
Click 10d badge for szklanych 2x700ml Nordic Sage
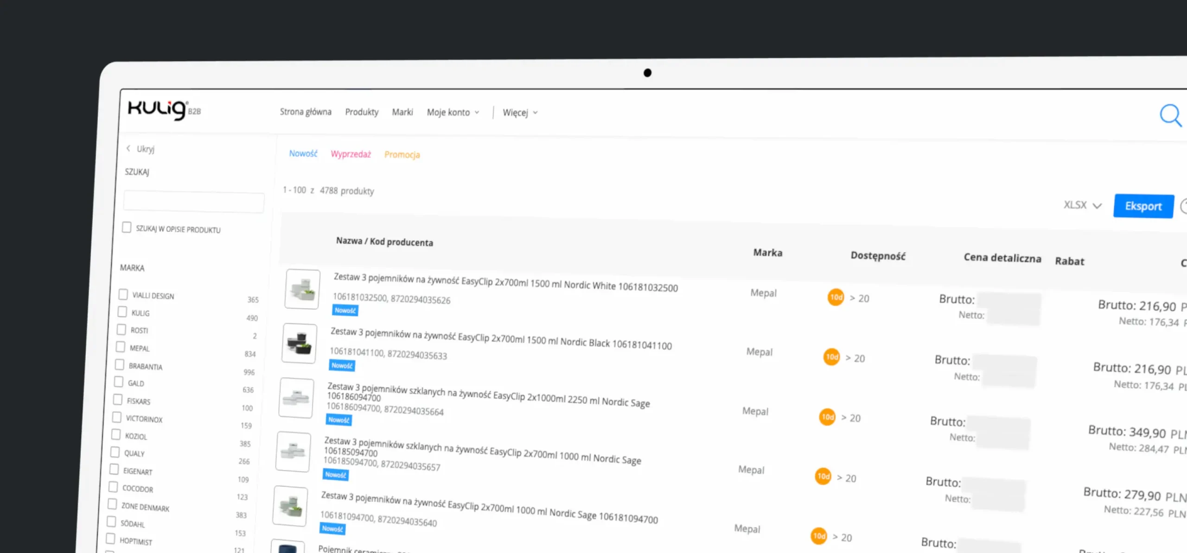coord(823,476)
